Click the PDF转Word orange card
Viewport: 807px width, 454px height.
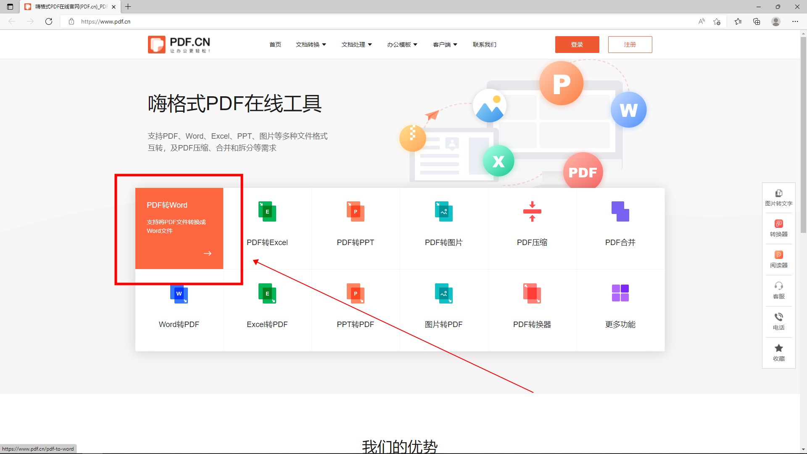(x=179, y=228)
